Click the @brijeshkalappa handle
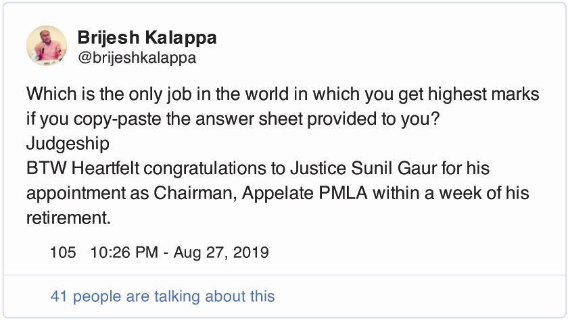The width and height of the screenshot is (568, 320). pos(137,57)
